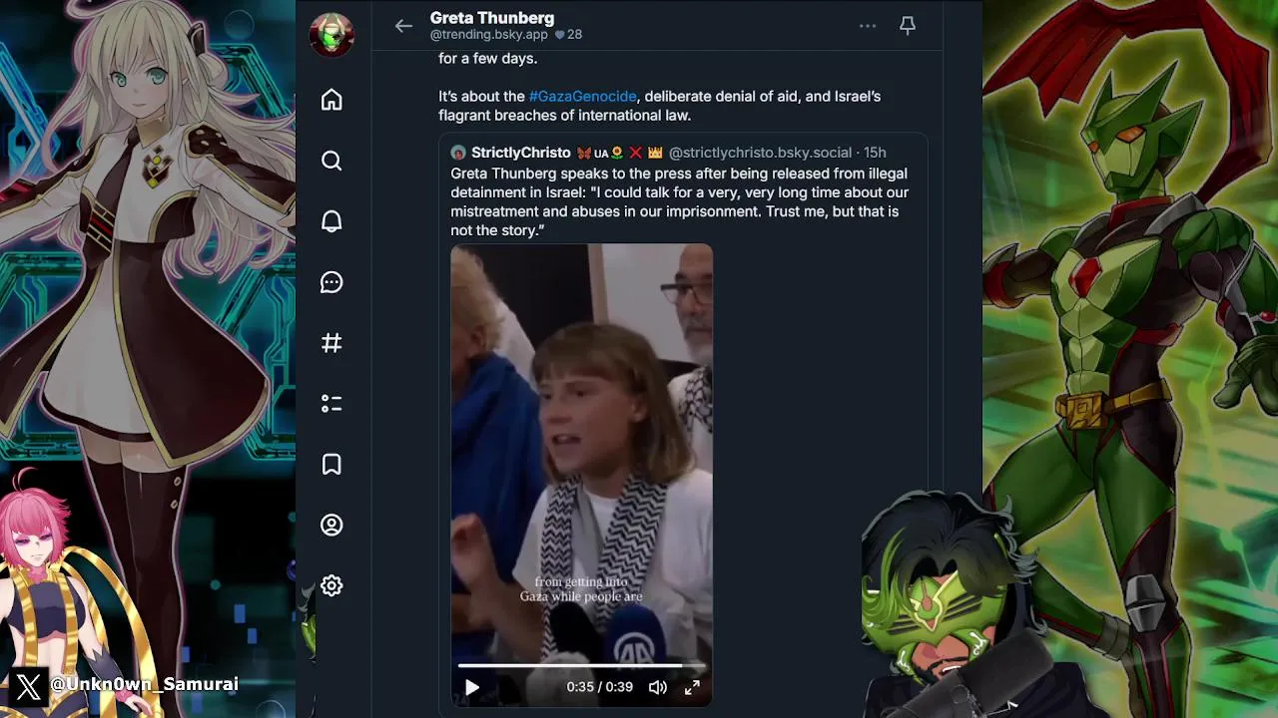Screen dimensions: 1278x718
Task: Open the Lists icon
Action: click(331, 404)
